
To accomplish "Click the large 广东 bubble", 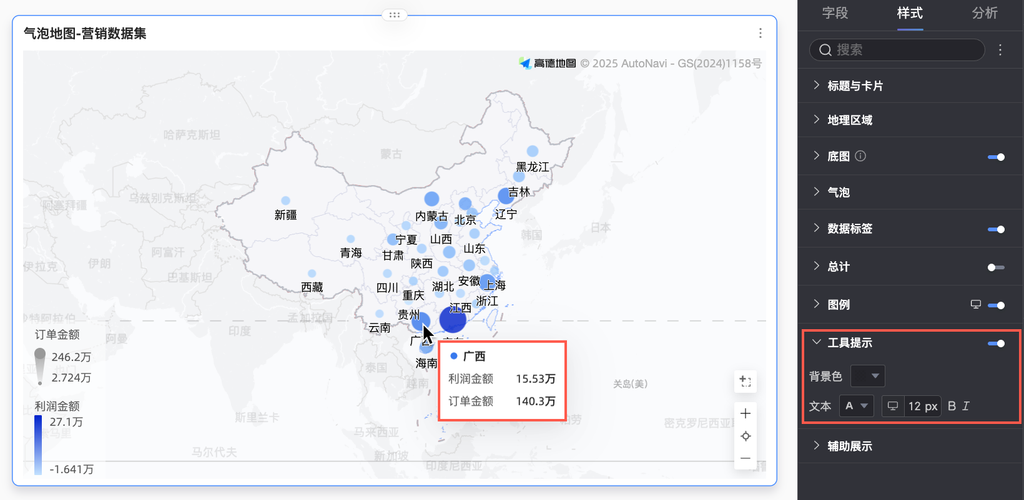I will pos(453,319).
